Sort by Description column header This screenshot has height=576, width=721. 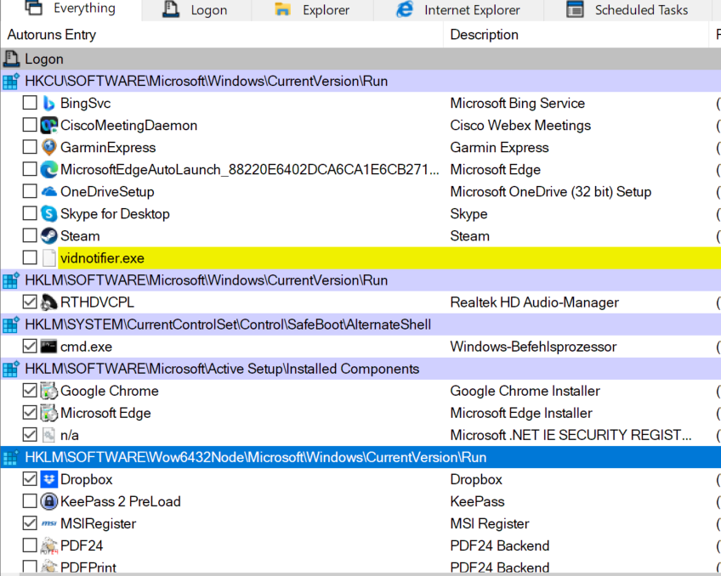576,35
